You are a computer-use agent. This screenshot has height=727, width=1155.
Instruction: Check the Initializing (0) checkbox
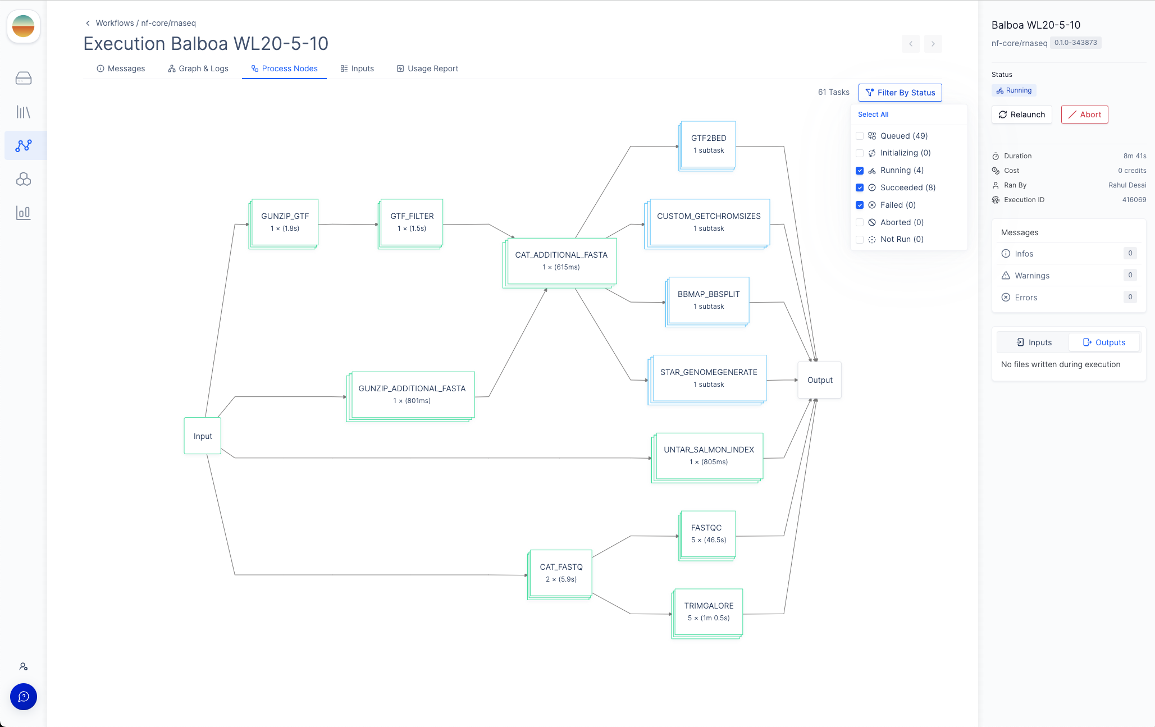pyautogui.click(x=860, y=153)
